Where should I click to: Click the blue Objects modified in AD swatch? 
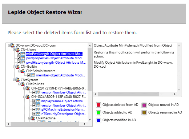tap(98, 120)
